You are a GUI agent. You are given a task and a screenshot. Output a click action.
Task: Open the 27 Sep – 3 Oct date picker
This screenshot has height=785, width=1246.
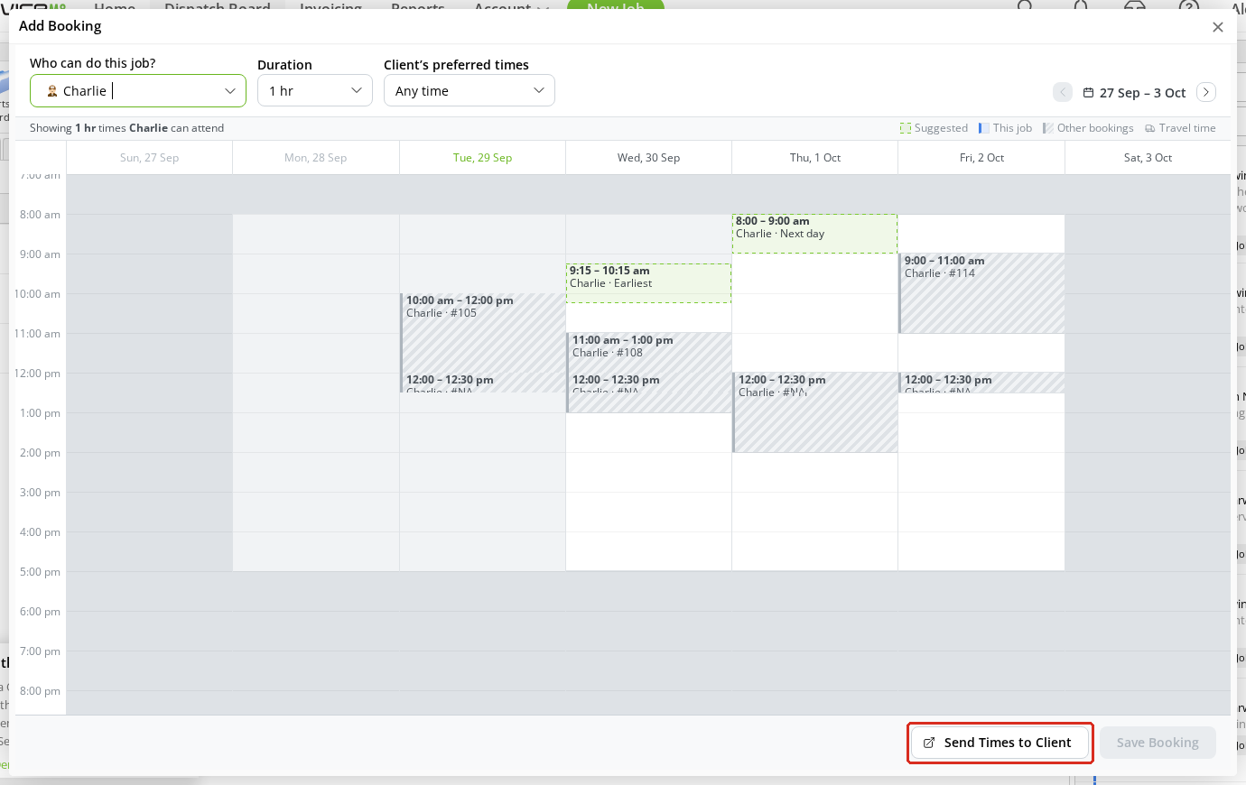coord(1134,93)
